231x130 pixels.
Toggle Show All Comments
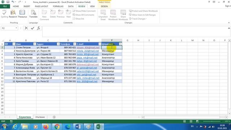pos(83,15)
